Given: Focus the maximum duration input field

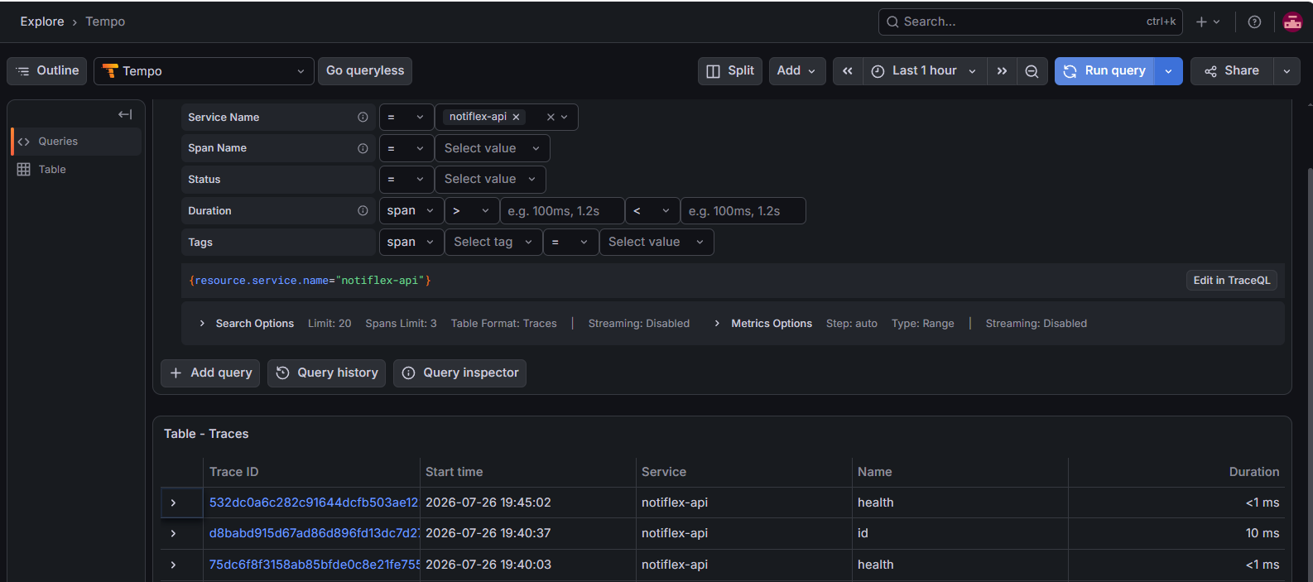Looking at the screenshot, I should point(743,211).
